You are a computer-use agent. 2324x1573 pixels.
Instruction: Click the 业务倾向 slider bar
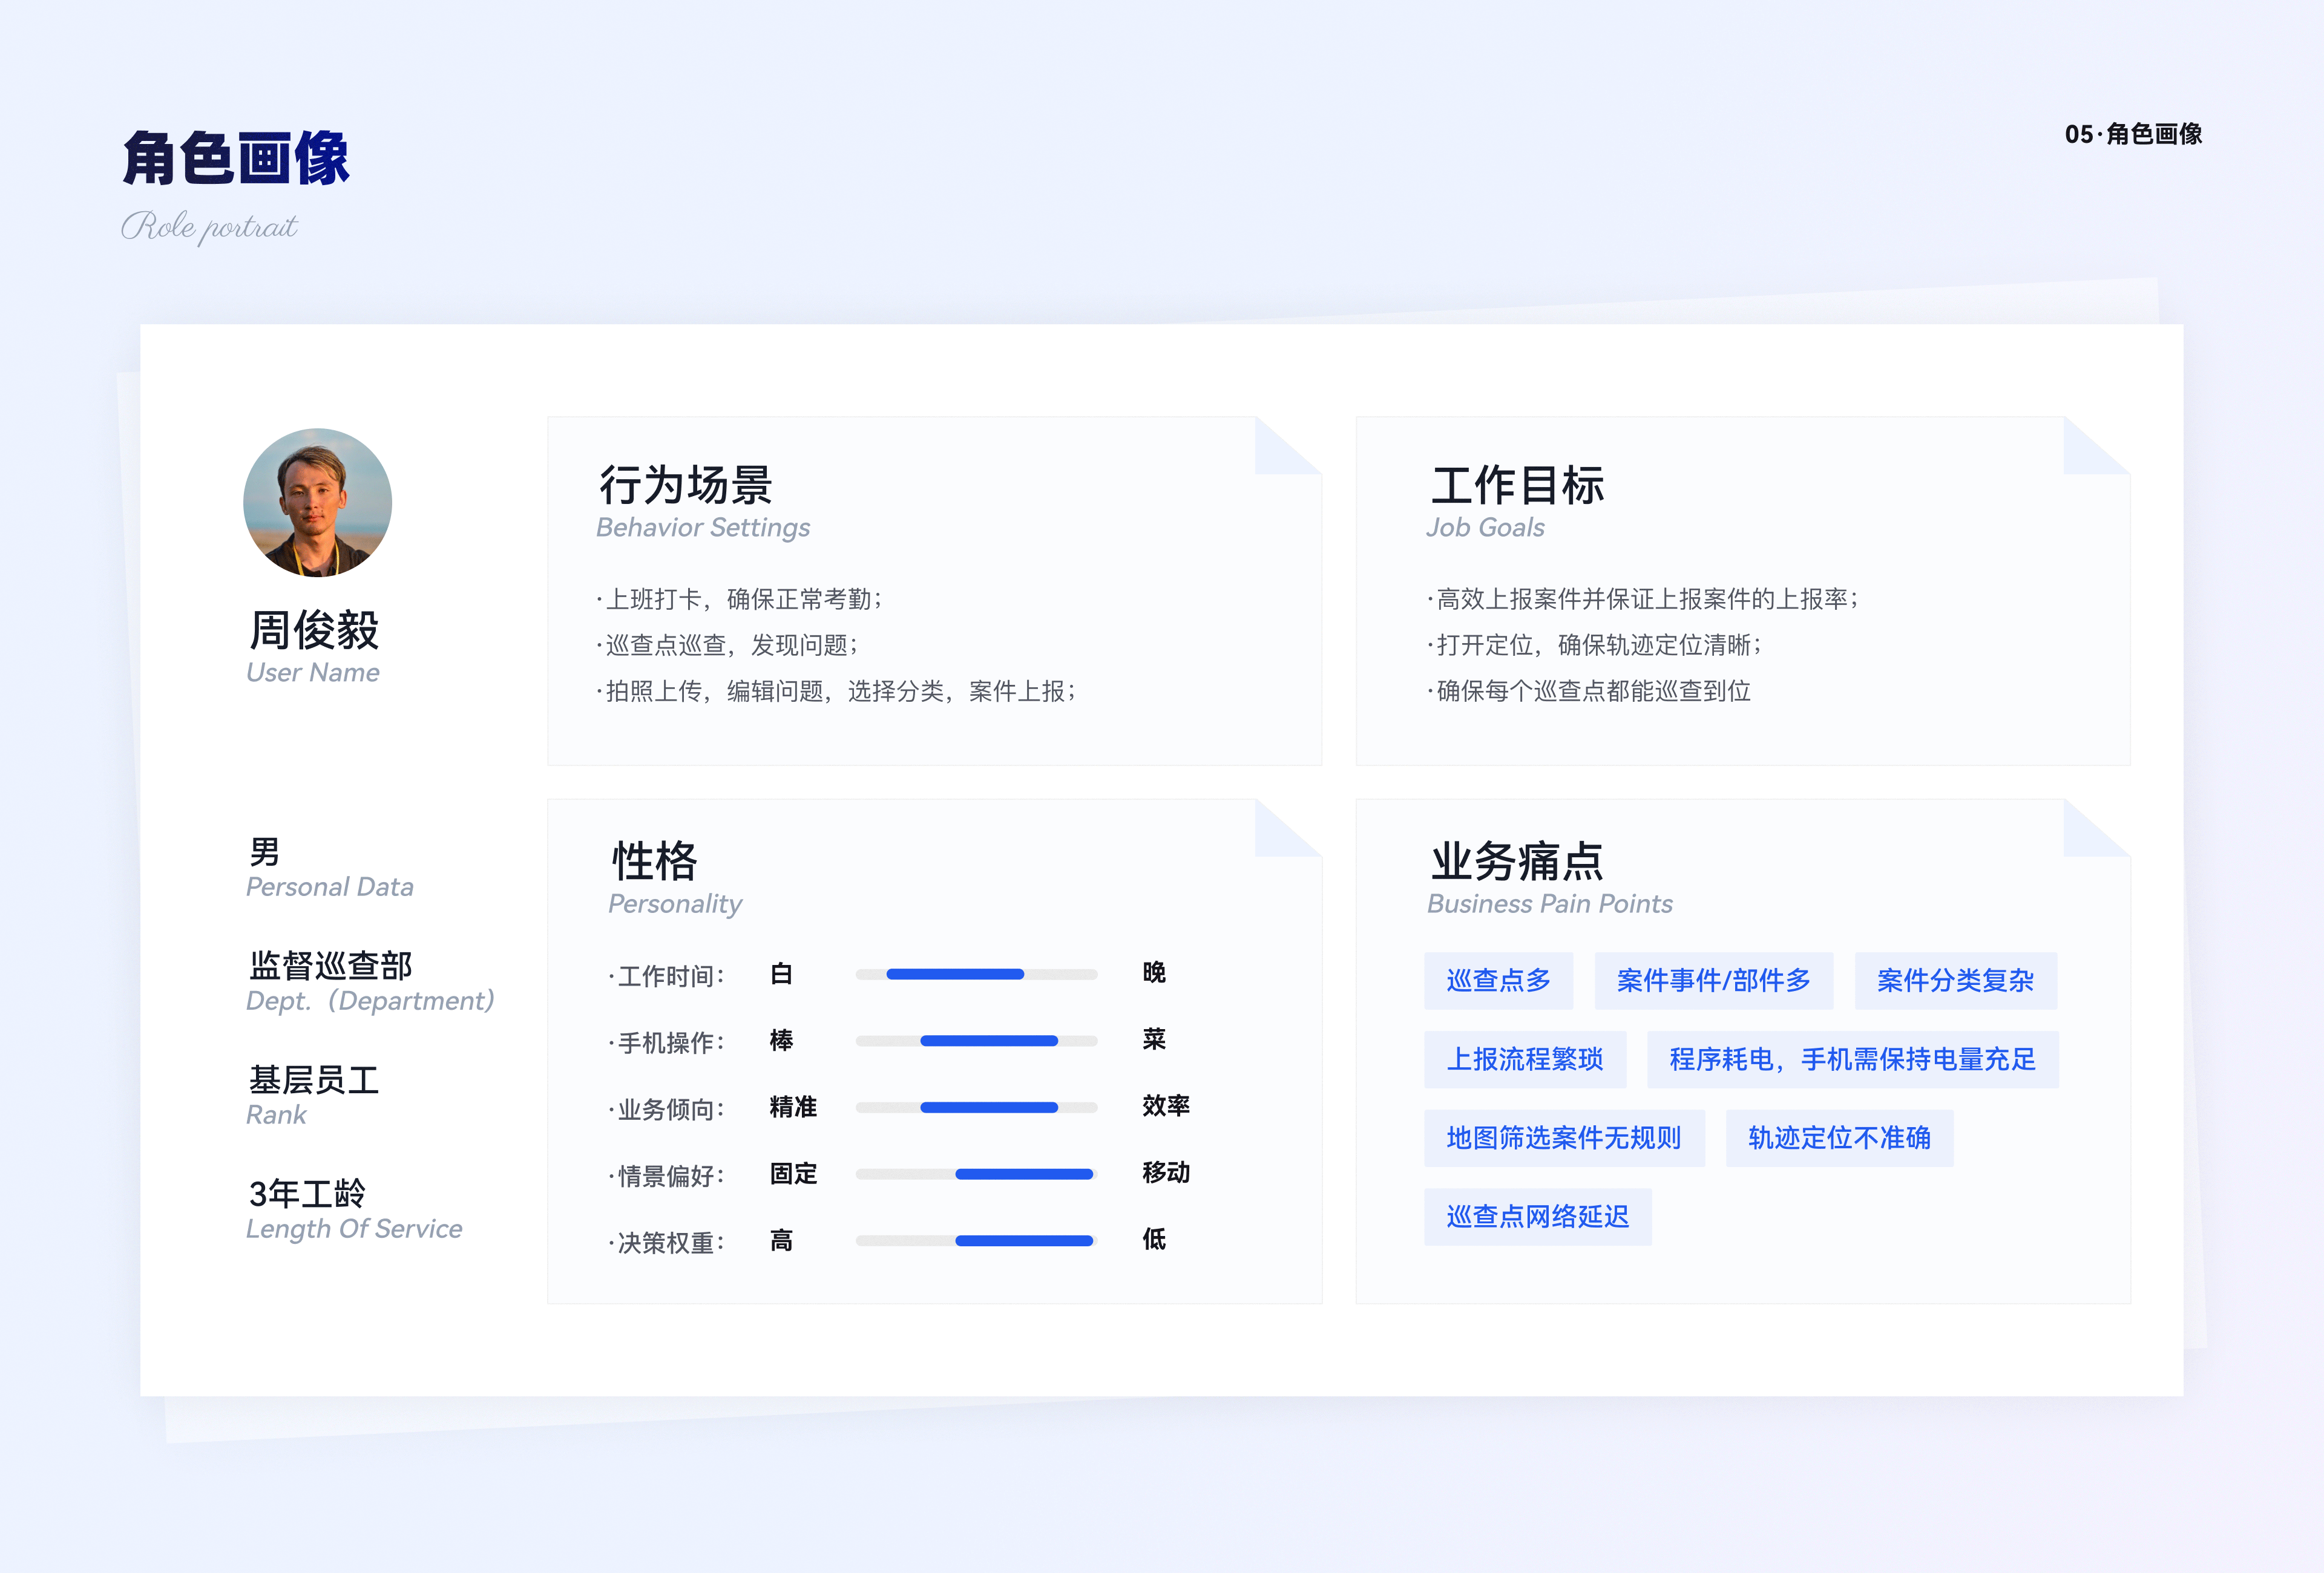pyautogui.click(x=976, y=1107)
